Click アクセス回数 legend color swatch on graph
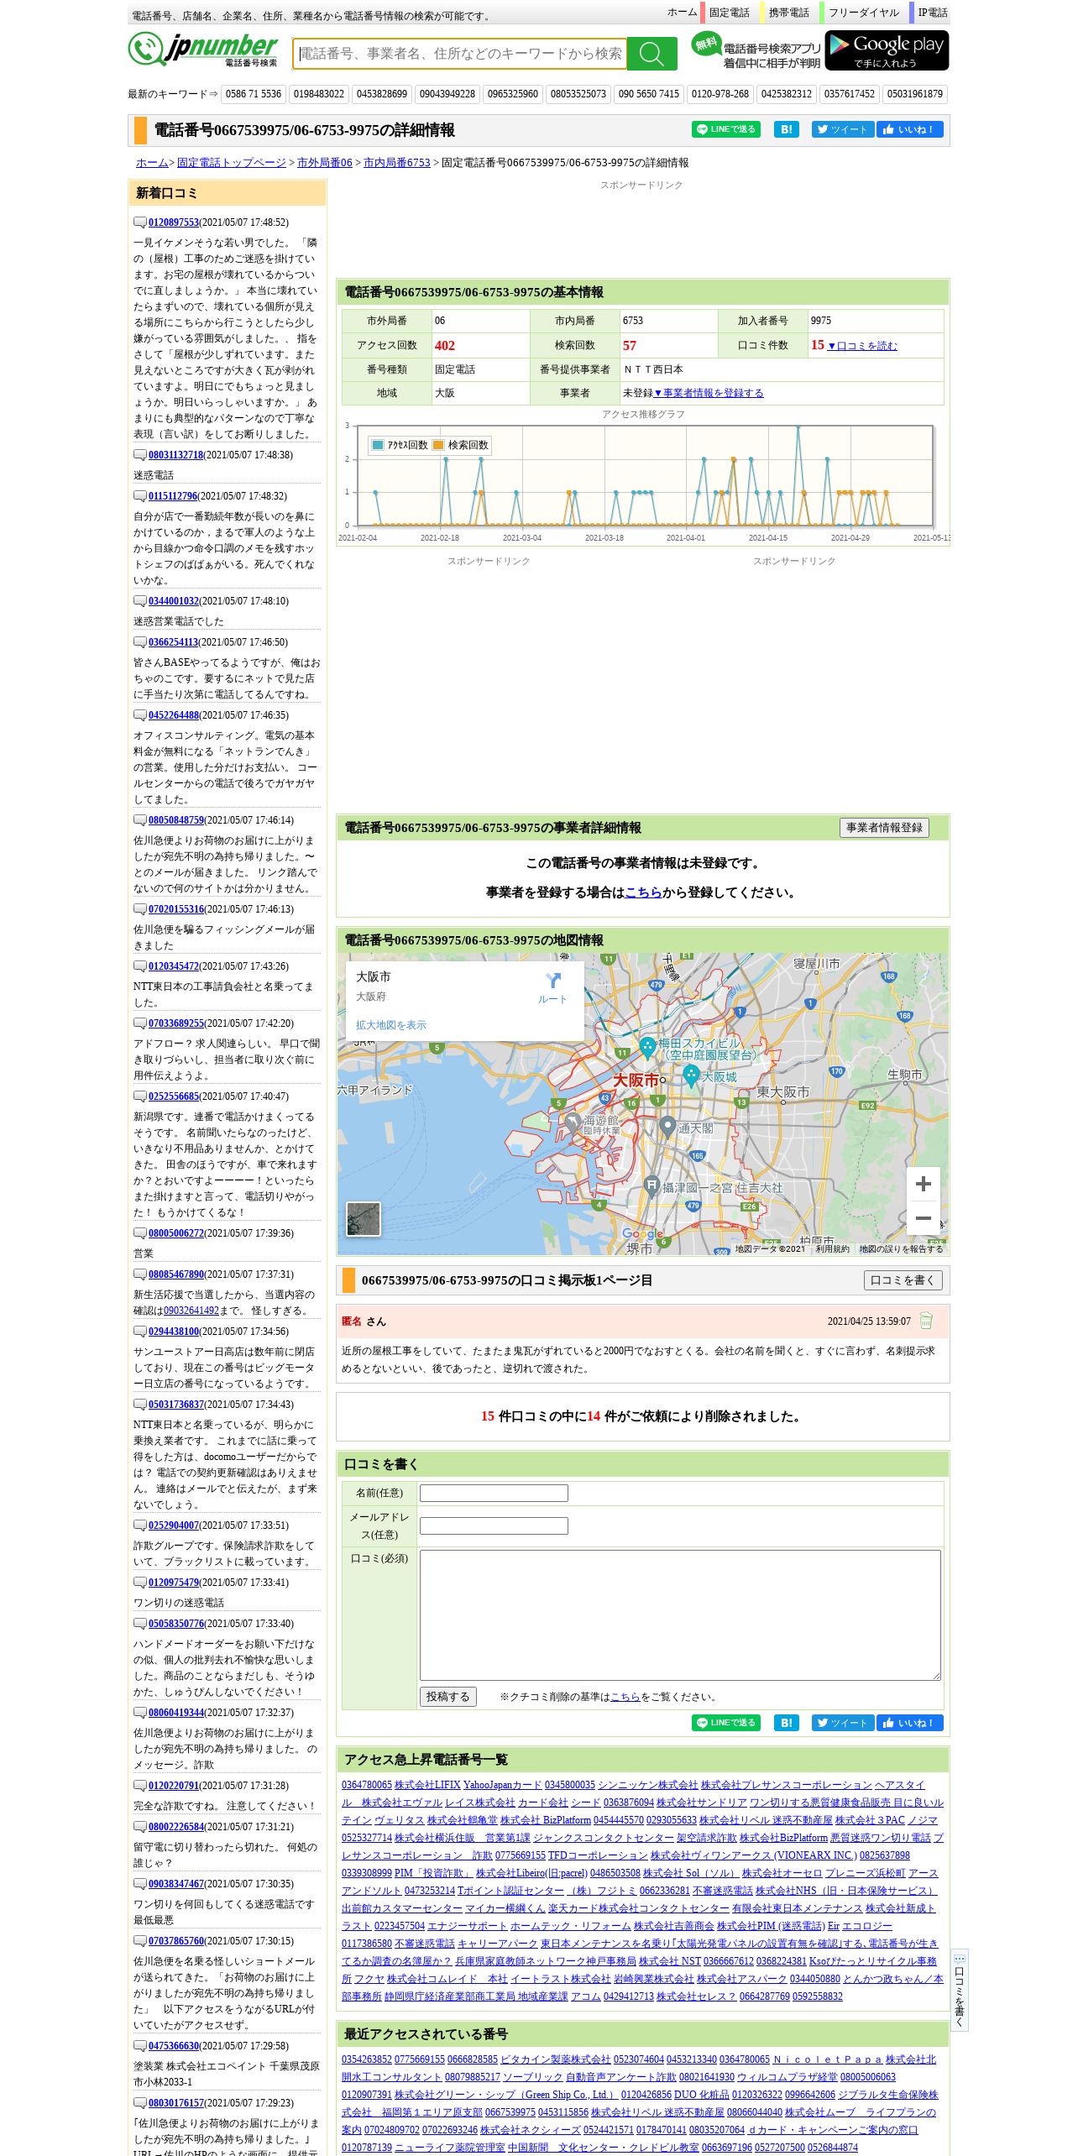Screen dimensions: 1078x2156 coord(378,445)
